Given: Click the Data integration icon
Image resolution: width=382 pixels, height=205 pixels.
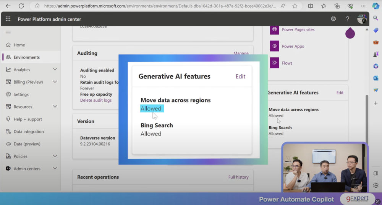Looking at the screenshot, I should (8, 132).
